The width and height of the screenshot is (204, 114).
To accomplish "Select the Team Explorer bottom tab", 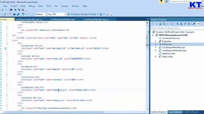I will pyautogui.click(x=175, y=112).
